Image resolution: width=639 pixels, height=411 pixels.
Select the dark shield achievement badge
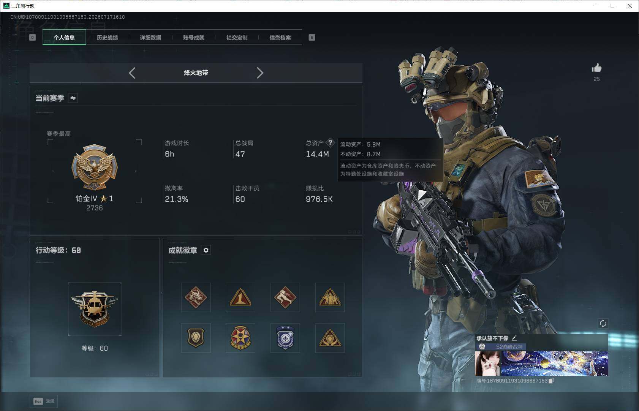[x=196, y=338]
